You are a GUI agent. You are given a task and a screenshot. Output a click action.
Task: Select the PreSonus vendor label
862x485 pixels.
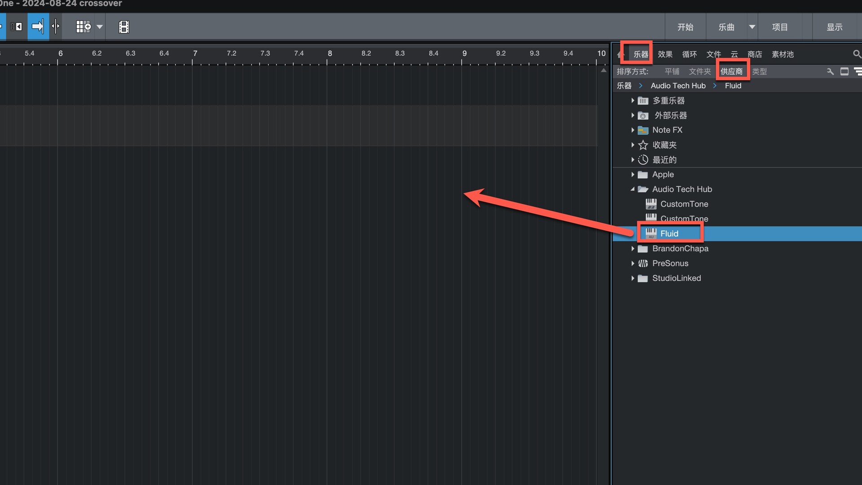click(x=670, y=264)
